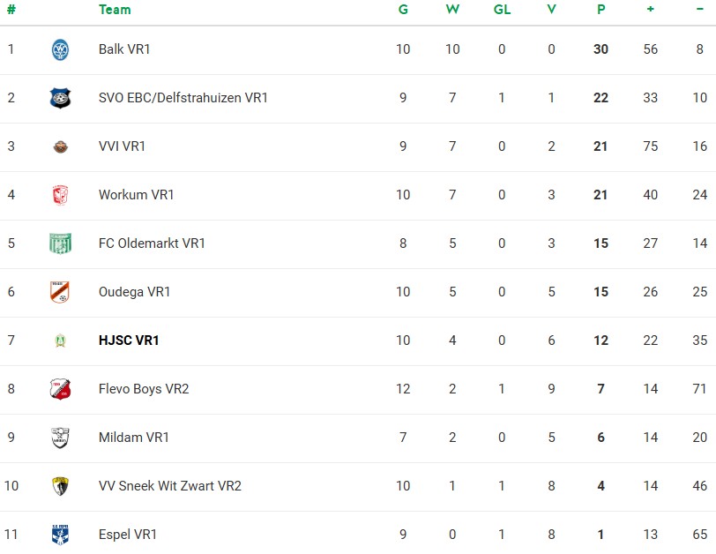Click the Balk VR1 club logo

pyautogui.click(x=60, y=49)
